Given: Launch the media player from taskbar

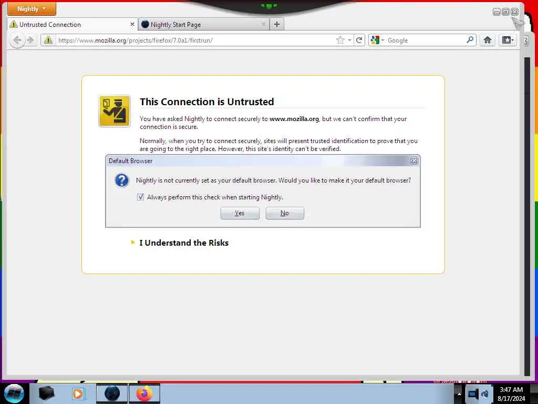Looking at the screenshot, I should (78, 393).
